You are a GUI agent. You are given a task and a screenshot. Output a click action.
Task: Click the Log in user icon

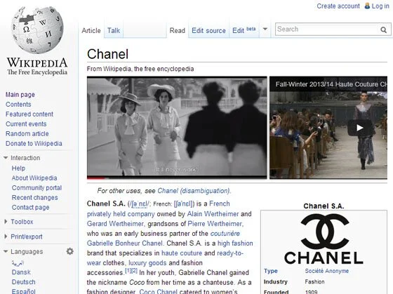point(367,6)
